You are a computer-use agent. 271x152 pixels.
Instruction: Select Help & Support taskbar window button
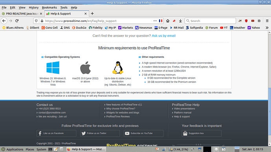point(86,149)
